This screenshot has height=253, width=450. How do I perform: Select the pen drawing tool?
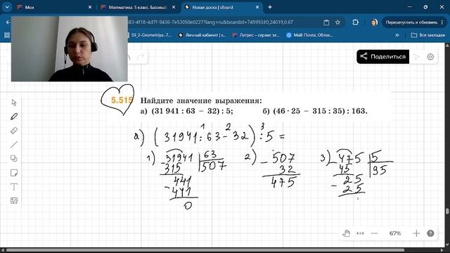(14, 117)
